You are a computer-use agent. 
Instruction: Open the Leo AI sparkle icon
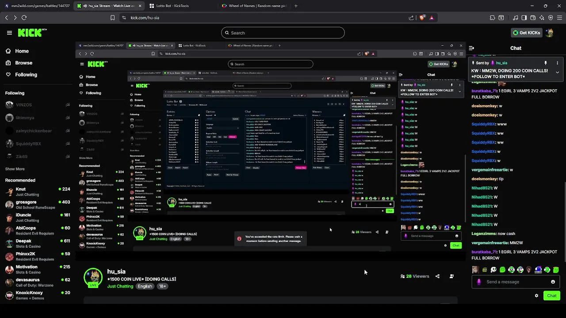pos(542,18)
